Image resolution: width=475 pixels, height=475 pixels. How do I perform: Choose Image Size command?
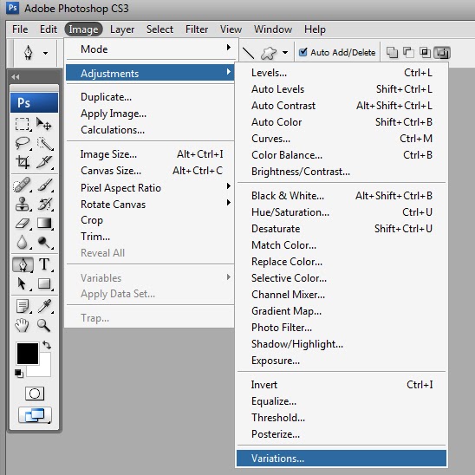151,154
